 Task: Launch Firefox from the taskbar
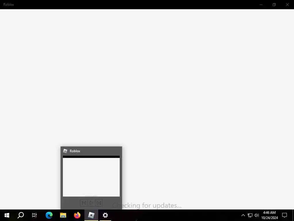tap(77, 215)
